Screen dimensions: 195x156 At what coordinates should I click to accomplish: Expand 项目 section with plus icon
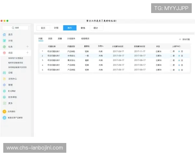pos(28,52)
